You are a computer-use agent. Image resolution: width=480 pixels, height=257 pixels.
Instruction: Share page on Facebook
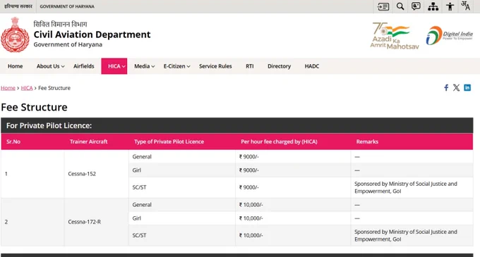click(x=446, y=88)
